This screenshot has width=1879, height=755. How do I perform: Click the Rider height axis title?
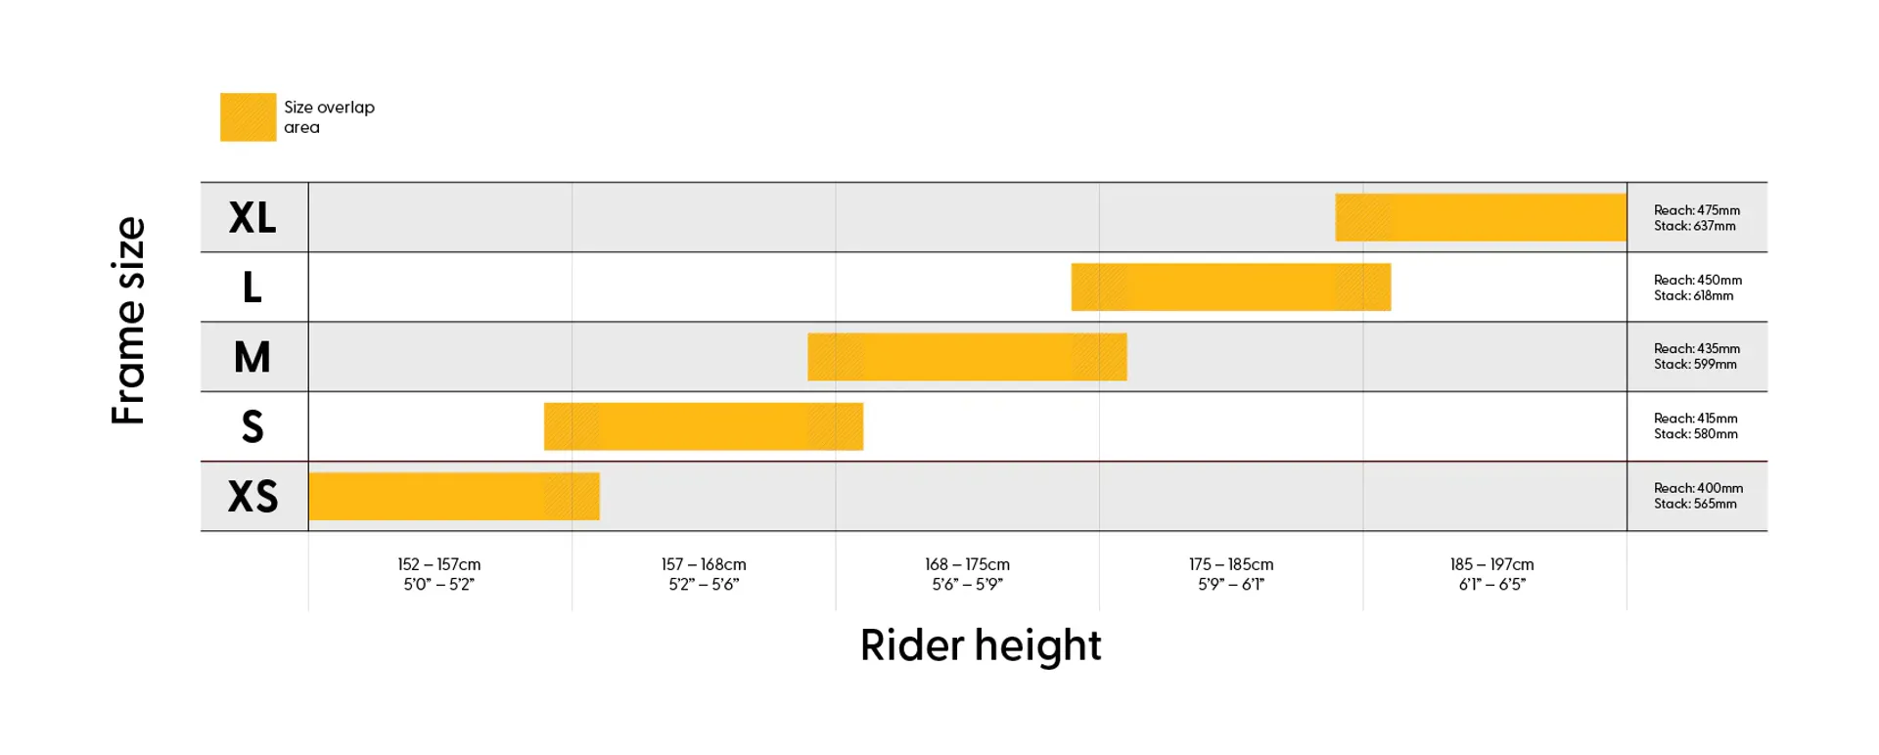pyautogui.click(x=981, y=646)
